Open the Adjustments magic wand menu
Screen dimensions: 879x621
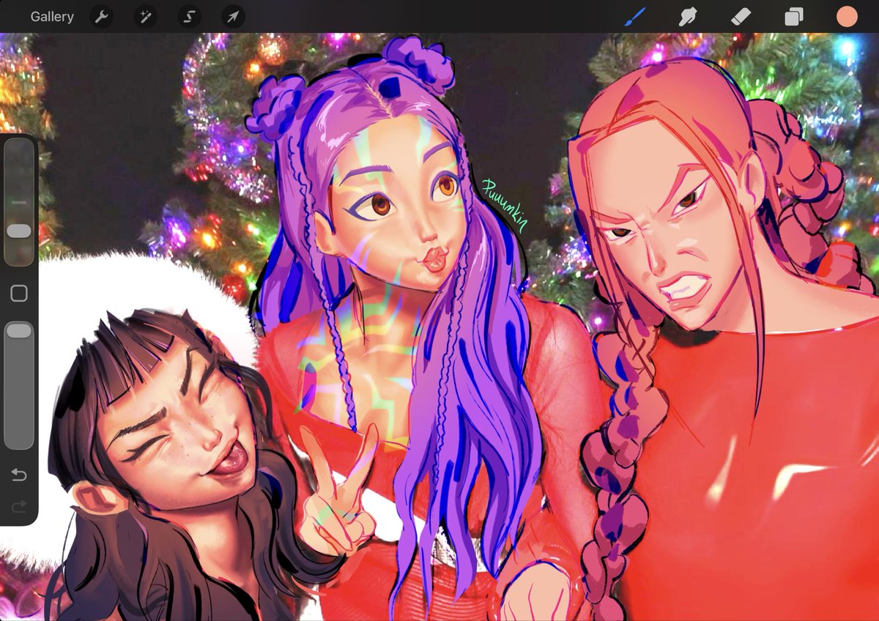pyautogui.click(x=145, y=16)
